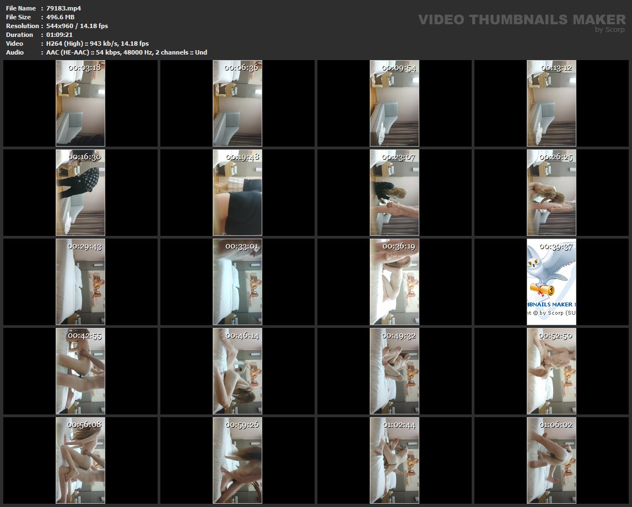Click the File Size value 496.6 MB
This screenshot has width=632, height=507.
coord(61,17)
